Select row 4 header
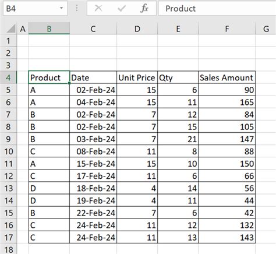The height and width of the screenshot is (254, 276). pyautogui.click(x=8, y=77)
